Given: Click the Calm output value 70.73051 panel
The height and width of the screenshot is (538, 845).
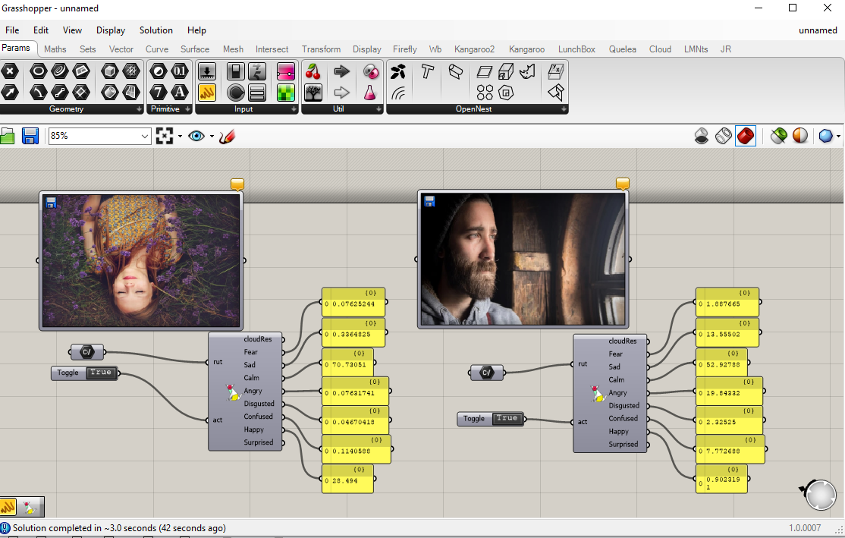Looking at the screenshot, I should tap(349, 364).
